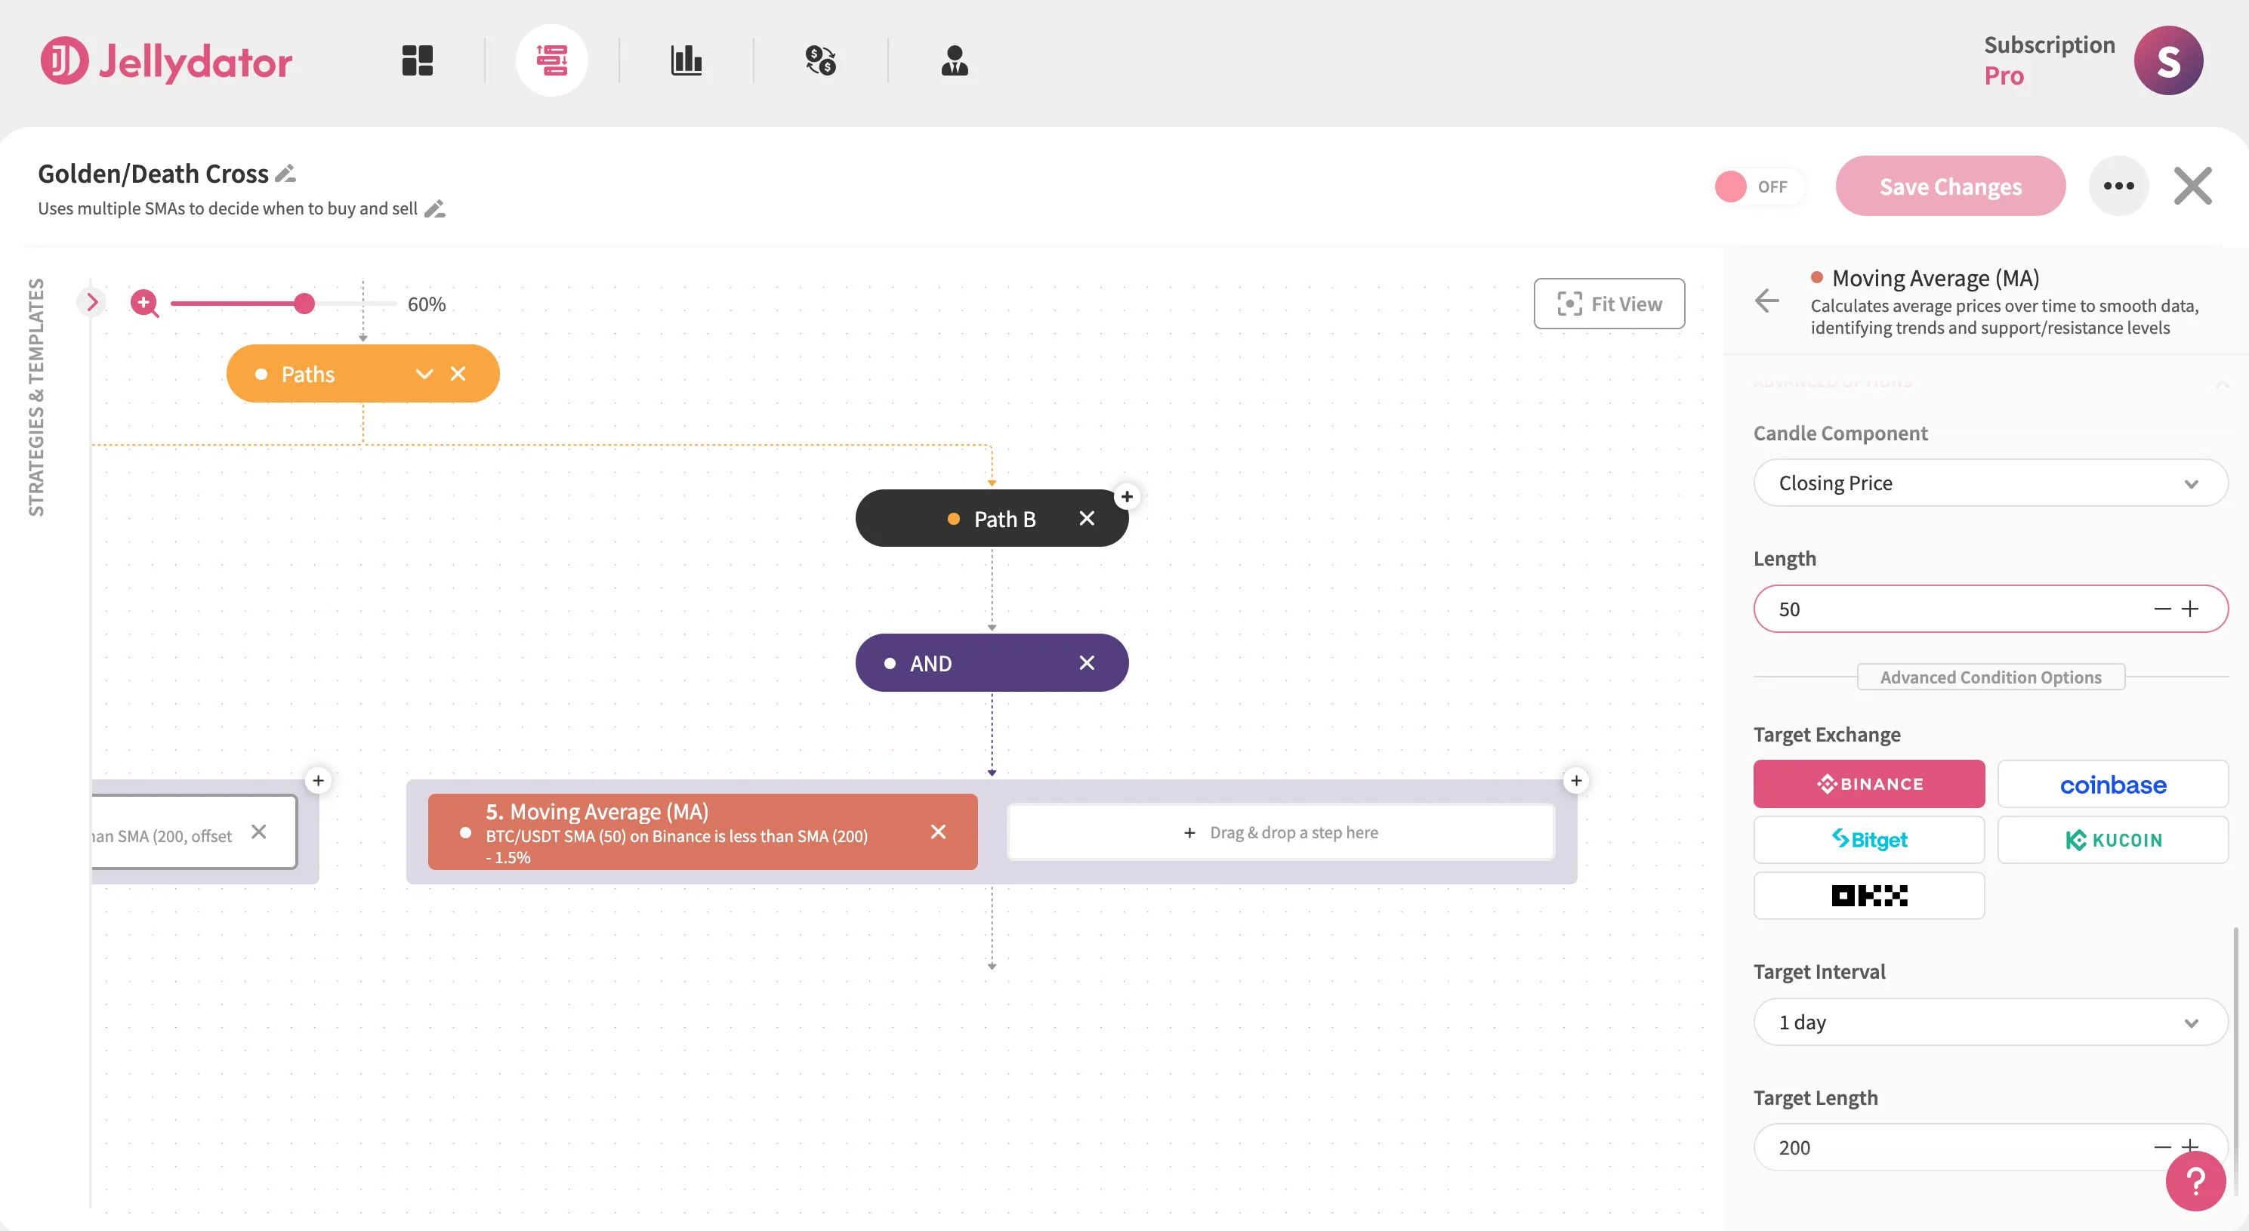Click the Subscription Pro label
The image size is (2249, 1231).
tap(2049, 60)
